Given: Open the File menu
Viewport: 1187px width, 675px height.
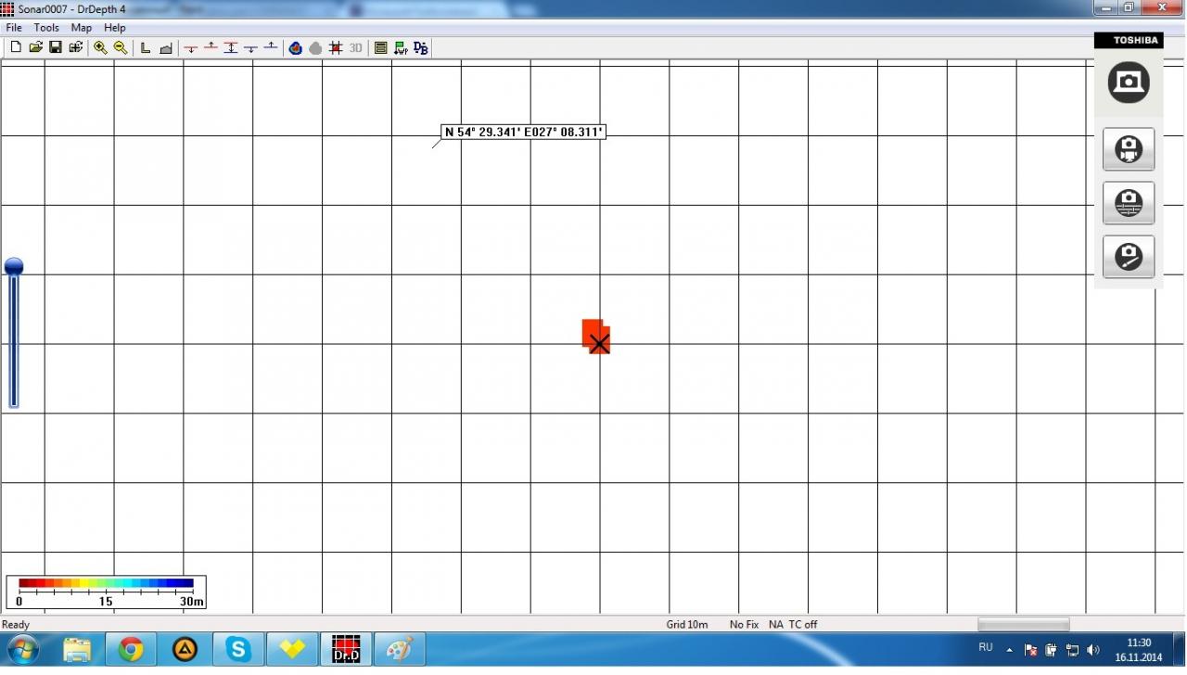Looking at the screenshot, I should click(x=14, y=28).
